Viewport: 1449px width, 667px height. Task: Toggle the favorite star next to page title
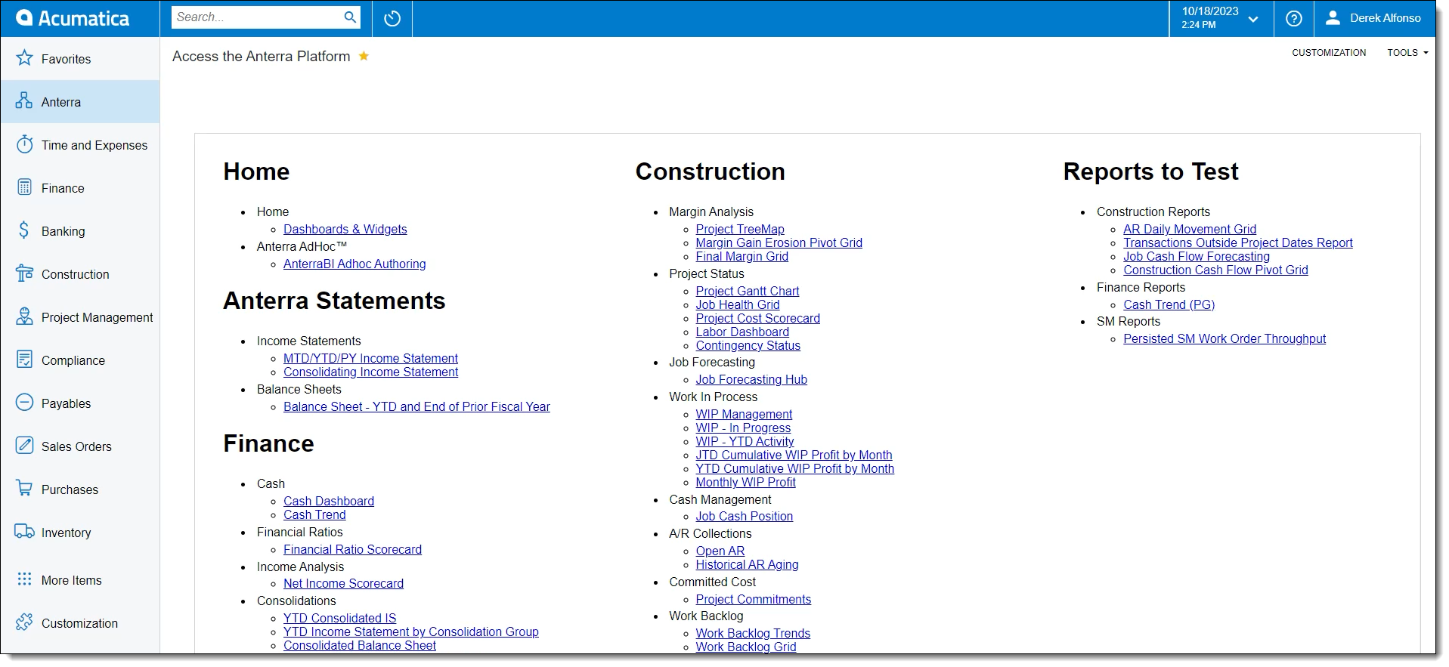364,56
